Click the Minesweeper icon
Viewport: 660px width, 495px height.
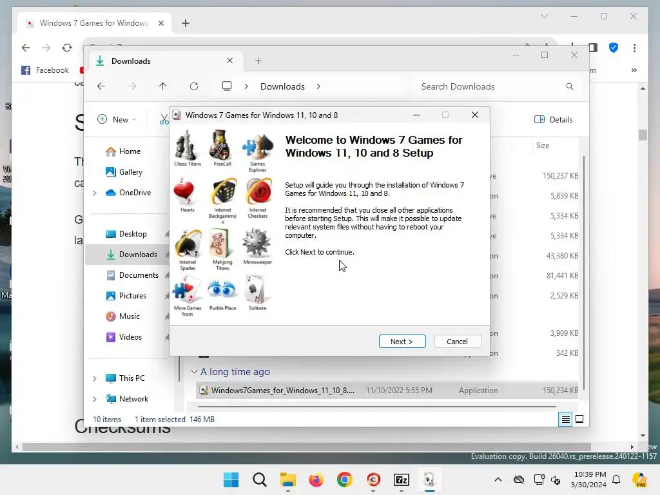(257, 243)
